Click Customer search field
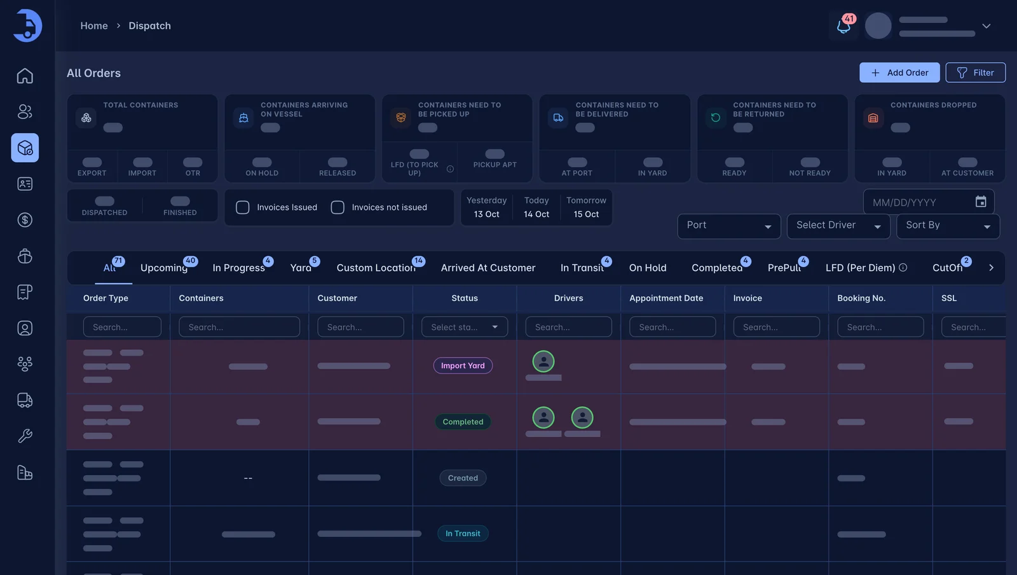The image size is (1017, 575). (360, 327)
